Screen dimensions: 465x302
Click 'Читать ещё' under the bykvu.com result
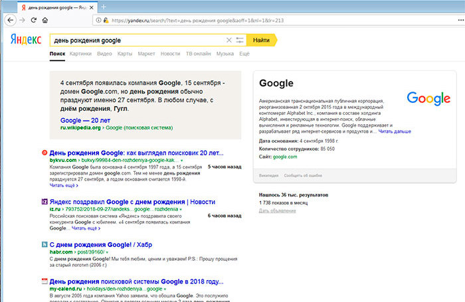(64, 185)
